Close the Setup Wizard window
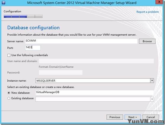Image resolution: width=165 pixels, height=125 pixels. [159, 2]
